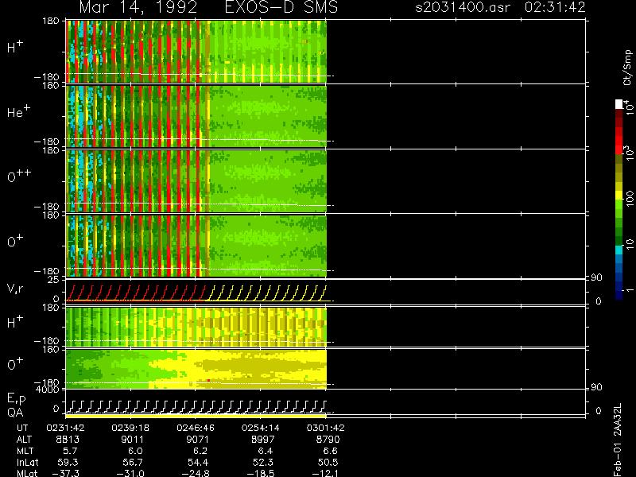Select the MLat value "-37.3"
636x477 pixels.
[x=66, y=473]
